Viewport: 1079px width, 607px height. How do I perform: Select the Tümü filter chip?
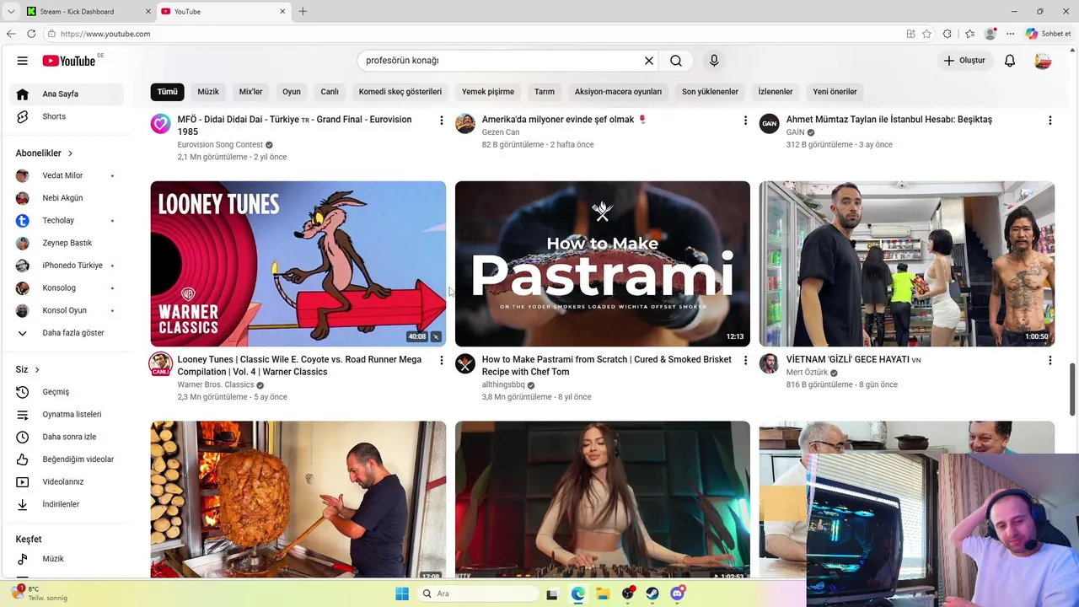point(167,92)
